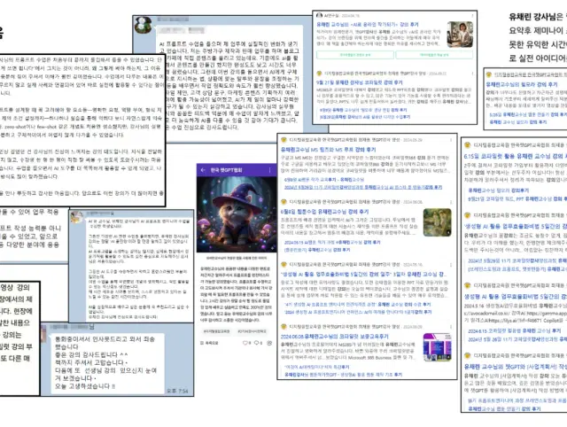Screen dimensions: 567x427
Task: Click sub-link '9월21일 코파일럿 워드, PPT' 강의 후기
Action: (x=517, y=198)
